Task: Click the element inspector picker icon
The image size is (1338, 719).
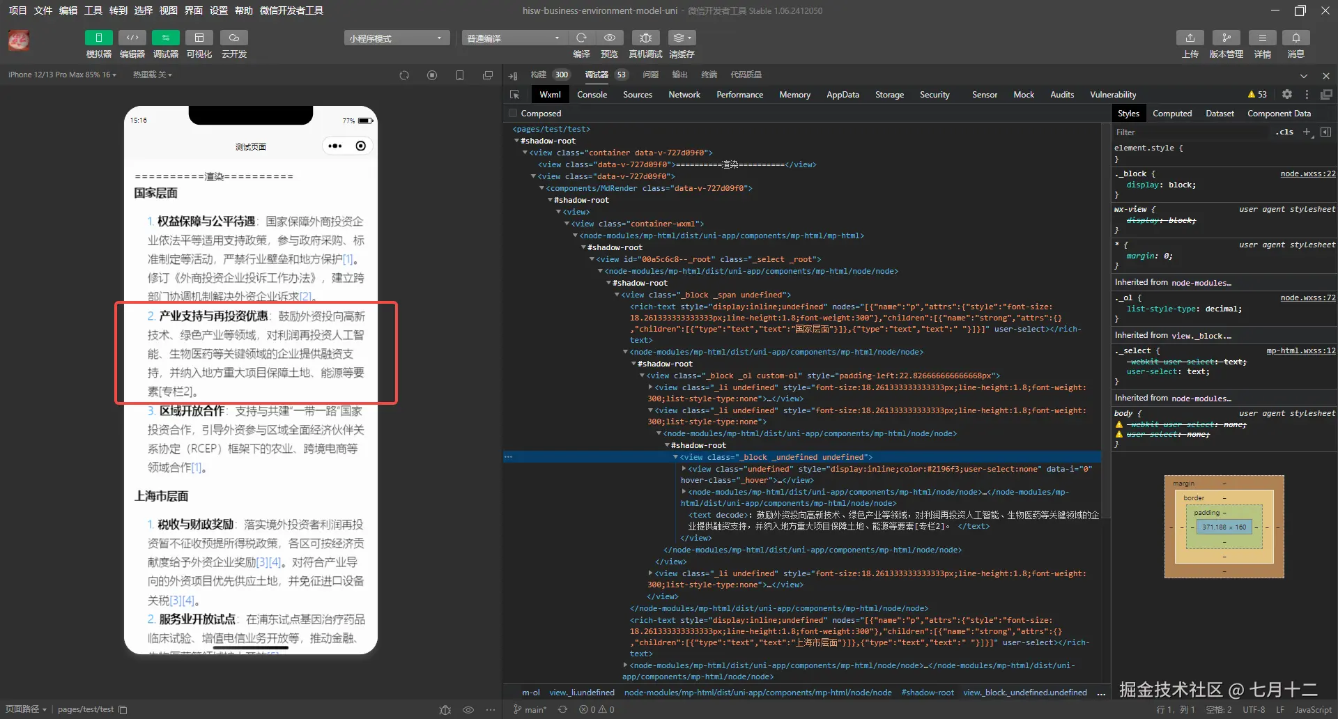Action: point(515,95)
